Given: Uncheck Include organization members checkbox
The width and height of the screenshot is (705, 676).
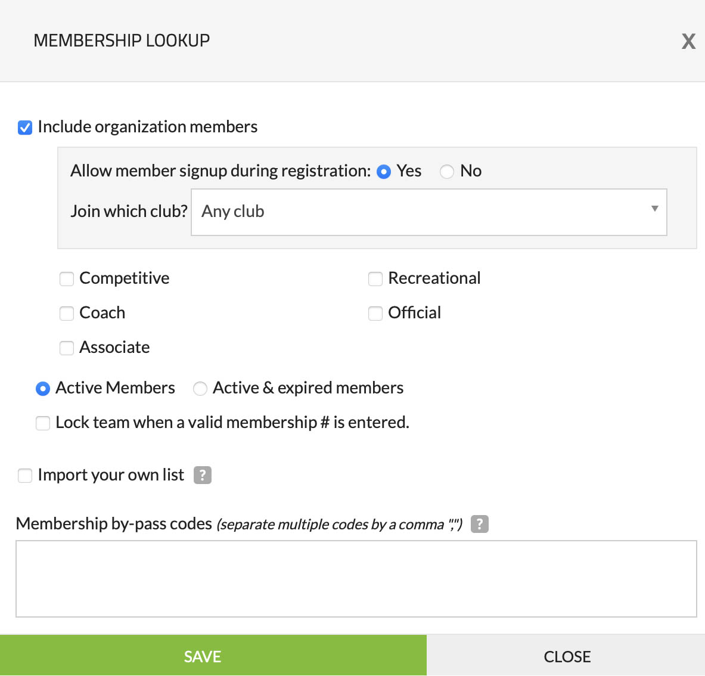Looking at the screenshot, I should [25, 128].
